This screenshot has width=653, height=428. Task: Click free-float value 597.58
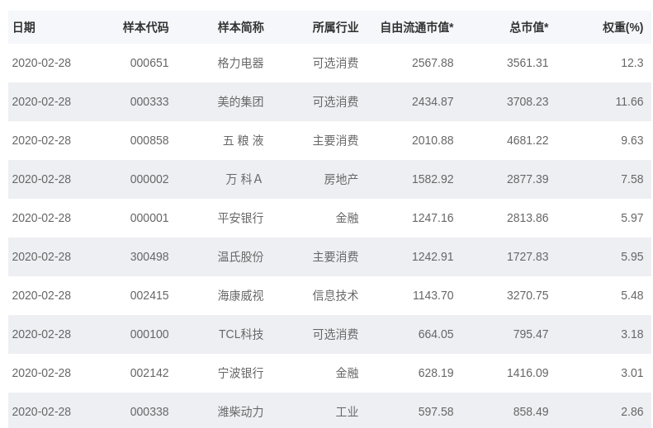(436, 411)
